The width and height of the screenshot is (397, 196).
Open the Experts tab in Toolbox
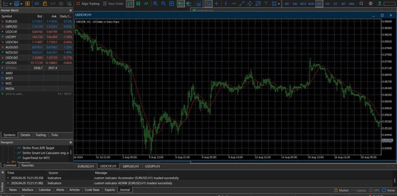pyautogui.click(x=110, y=190)
